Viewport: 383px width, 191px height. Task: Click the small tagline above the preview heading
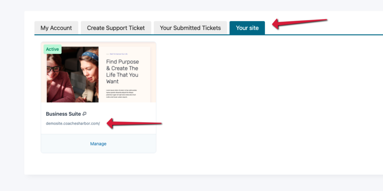120,54
